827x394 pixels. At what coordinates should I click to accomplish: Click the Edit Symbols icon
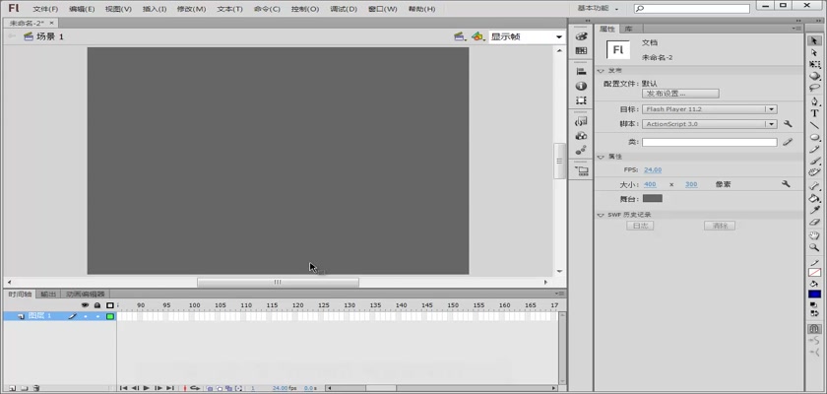point(477,36)
